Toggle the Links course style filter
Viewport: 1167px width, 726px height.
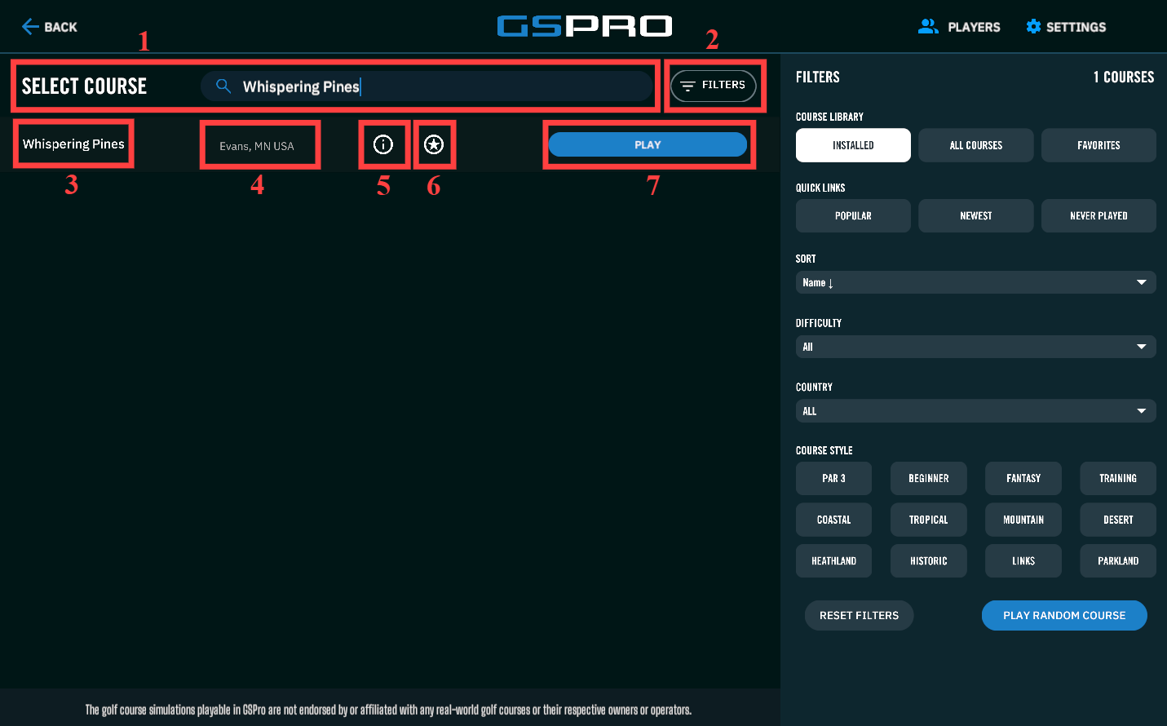tap(1023, 561)
